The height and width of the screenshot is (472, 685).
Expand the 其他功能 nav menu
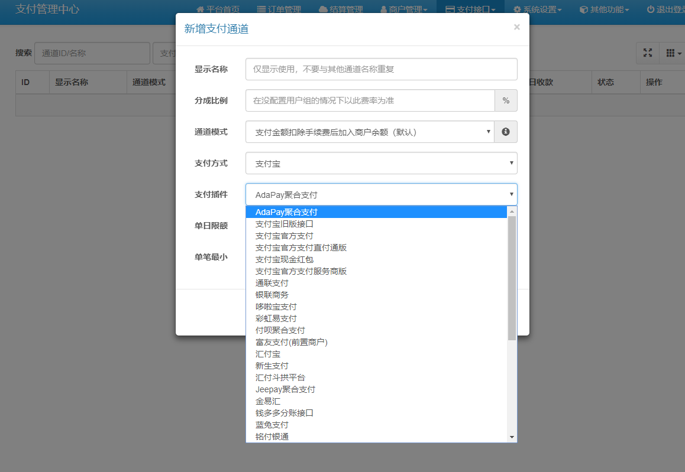pos(604,9)
